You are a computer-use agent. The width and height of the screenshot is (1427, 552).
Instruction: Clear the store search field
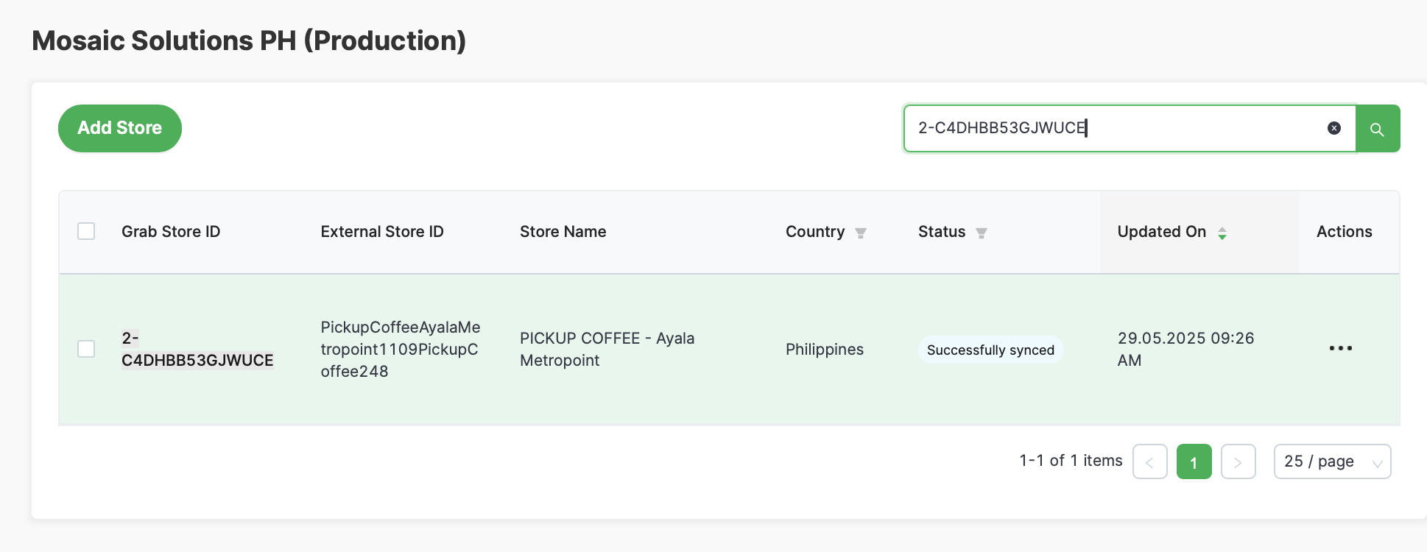click(1333, 128)
